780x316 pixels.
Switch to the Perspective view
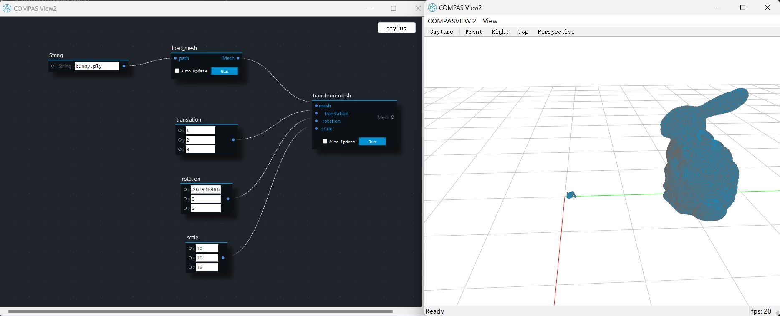point(555,32)
